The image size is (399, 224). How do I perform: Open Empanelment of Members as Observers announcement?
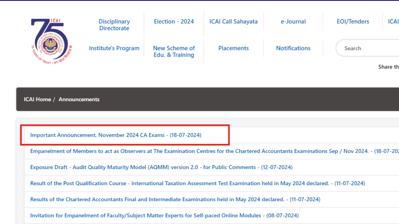pos(214,151)
